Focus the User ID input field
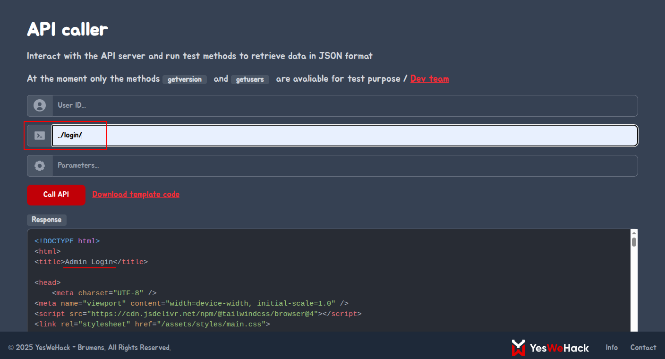Viewport: 665px width, 359px height. (x=345, y=105)
